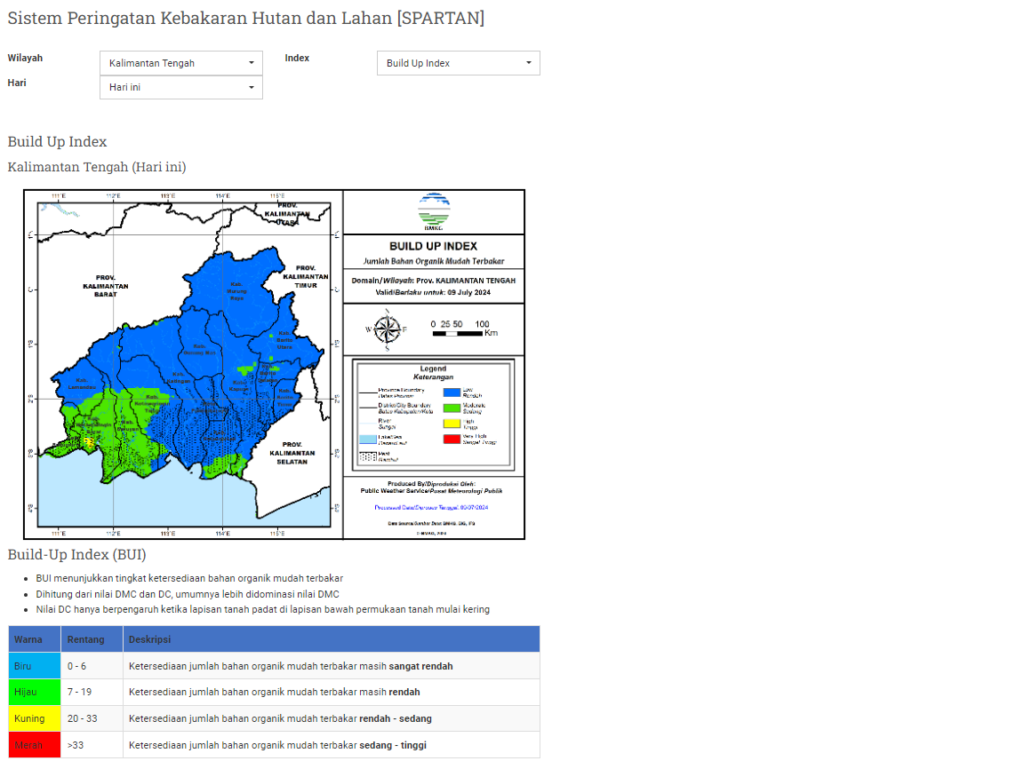The height and width of the screenshot is (761, 1024).
Task: Click the range cell '>33'
Action: click(x=92, y=745)
